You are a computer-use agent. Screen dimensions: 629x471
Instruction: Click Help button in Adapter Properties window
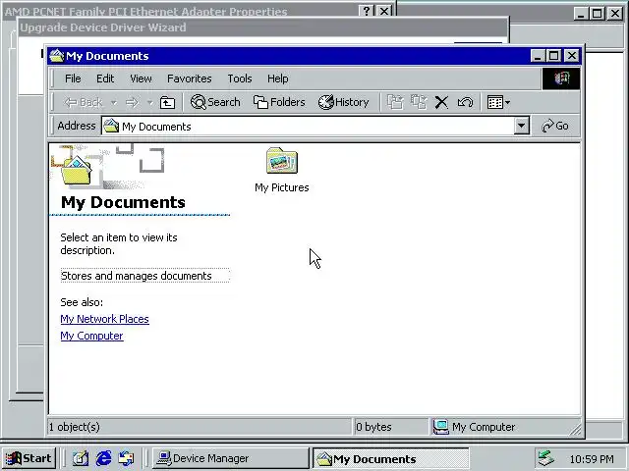367,11
